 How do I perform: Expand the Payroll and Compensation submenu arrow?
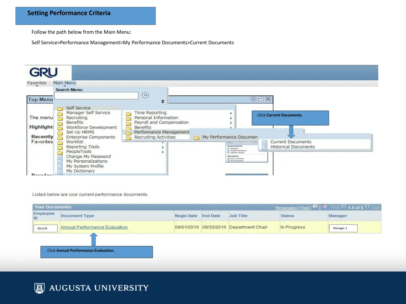(231, 123)
